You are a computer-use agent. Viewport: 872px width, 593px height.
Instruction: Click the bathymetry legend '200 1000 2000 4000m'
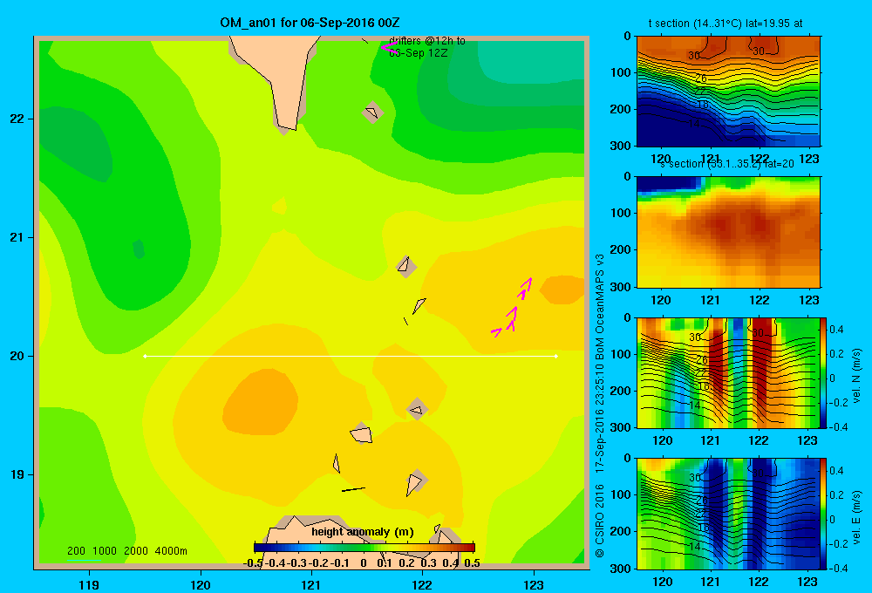pyautogui.click(x=126, y=551)
